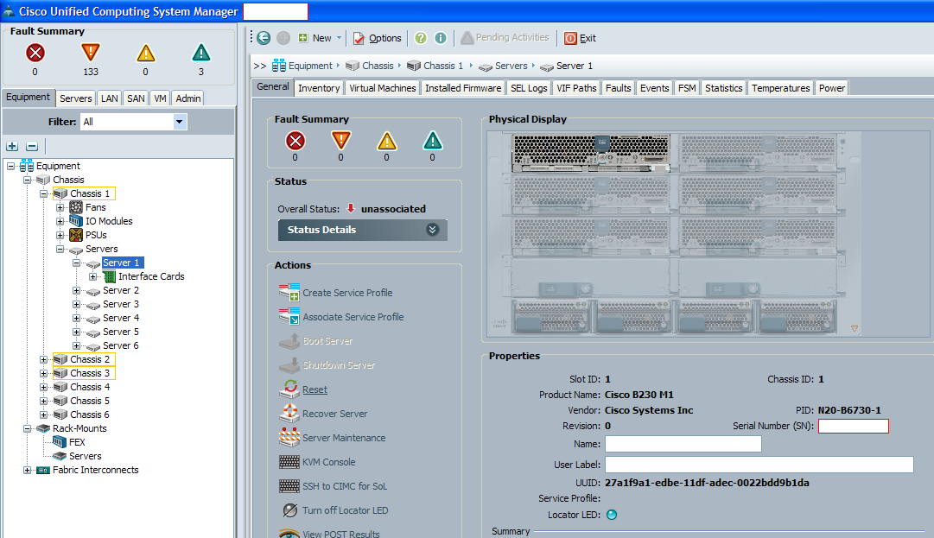Click the KVM Console action icon
Viewport: 934px width, 538px height.
point(289,462)
